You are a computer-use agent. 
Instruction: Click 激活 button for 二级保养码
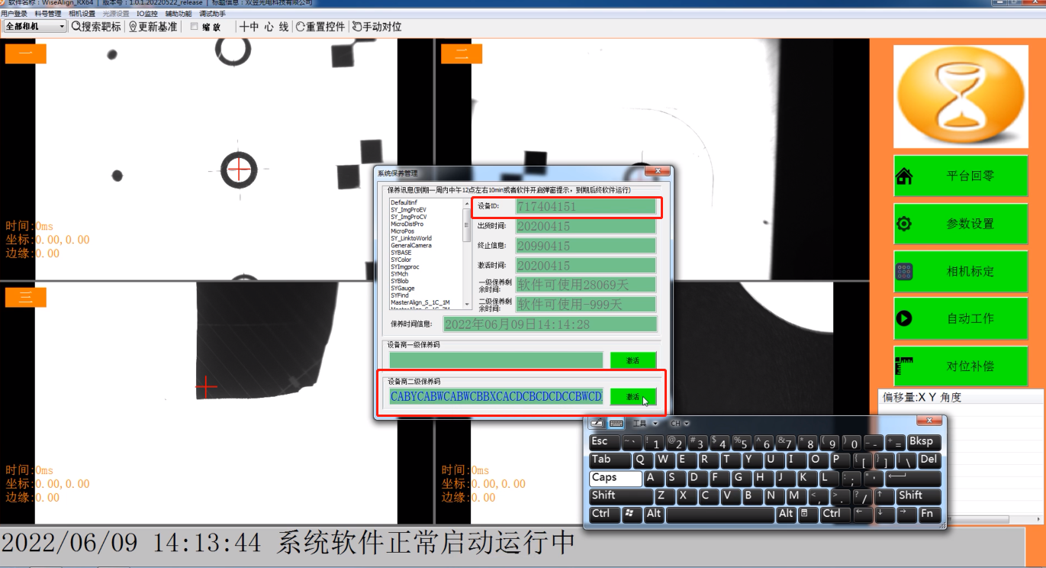click(x=632, y=397)
